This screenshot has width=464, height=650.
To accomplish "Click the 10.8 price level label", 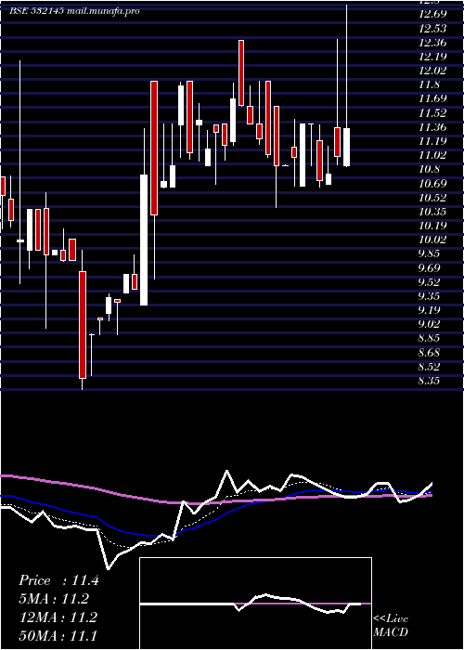I will pos(429,169).
